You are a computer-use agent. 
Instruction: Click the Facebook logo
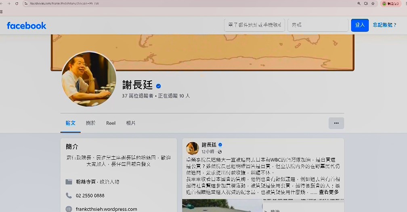tap(27, 25)
